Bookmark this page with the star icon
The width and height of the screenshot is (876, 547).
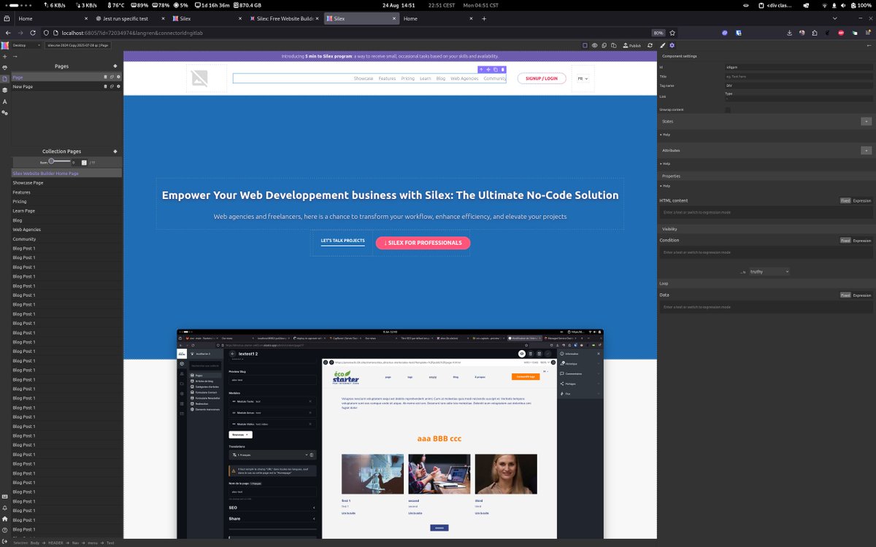[672, 33]
